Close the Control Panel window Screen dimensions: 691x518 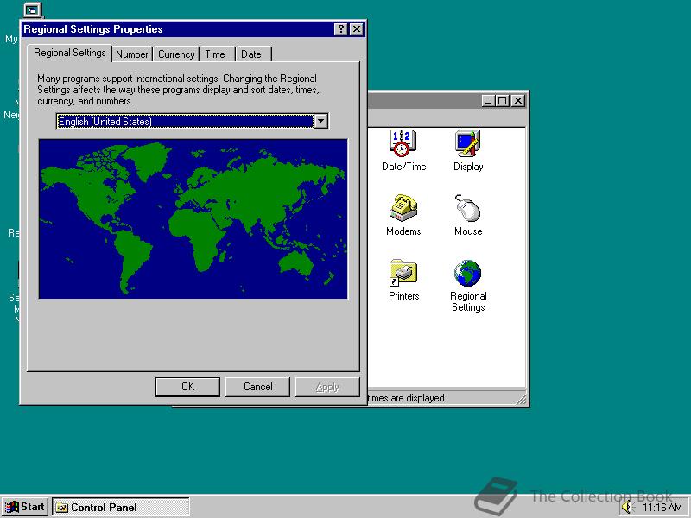(x=518, y=101)
